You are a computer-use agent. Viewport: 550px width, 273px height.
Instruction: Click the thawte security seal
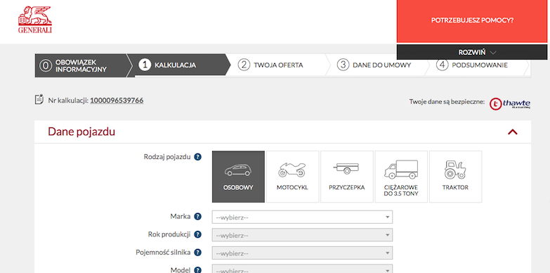point(510,103)
